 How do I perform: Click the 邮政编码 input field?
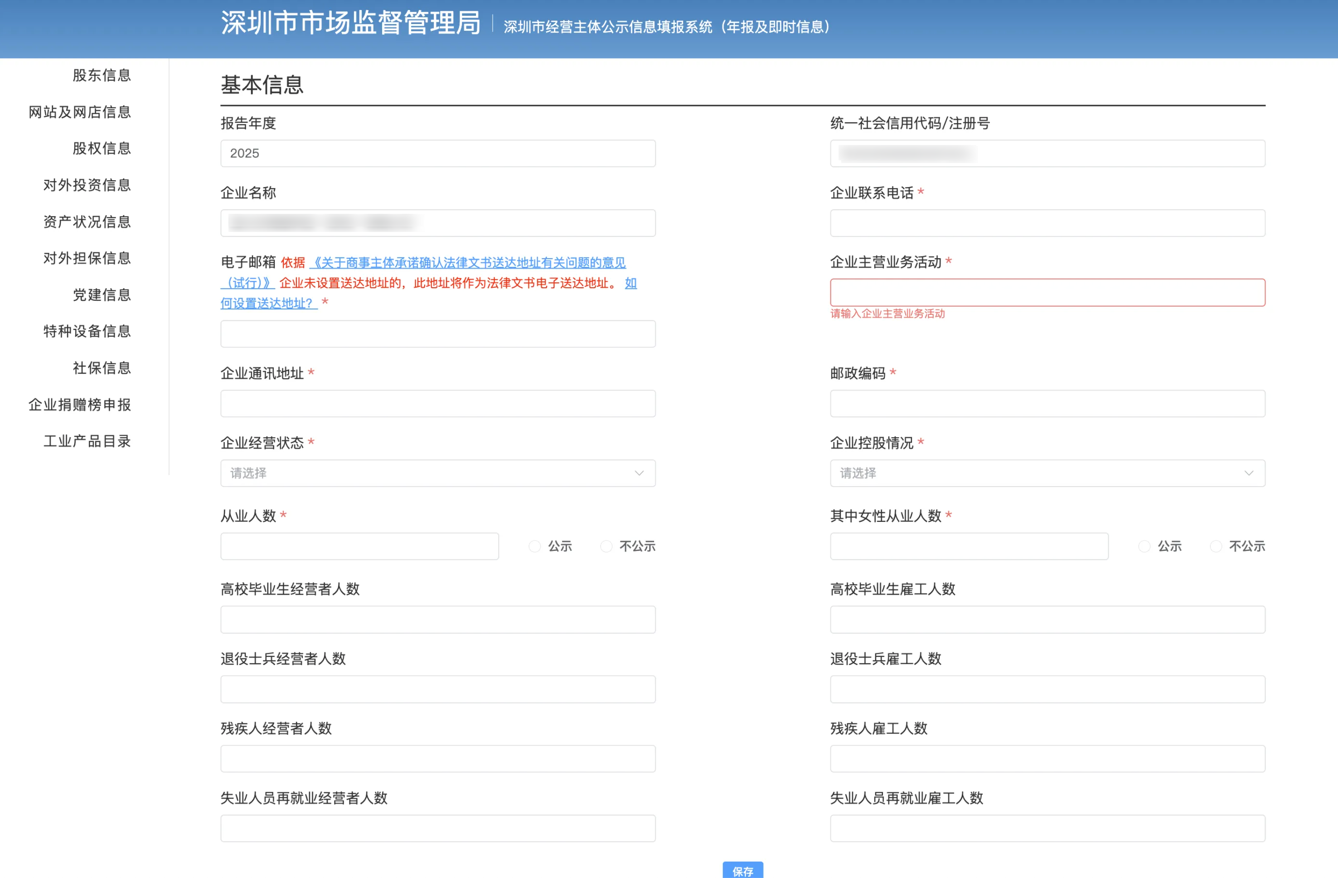[x=1047, y=403]
